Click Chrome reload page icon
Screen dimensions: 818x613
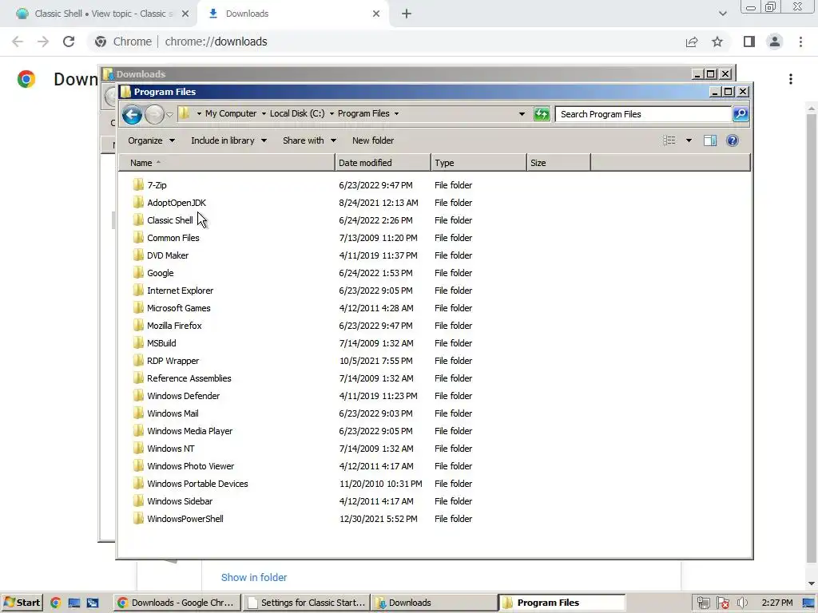[69, 42]
